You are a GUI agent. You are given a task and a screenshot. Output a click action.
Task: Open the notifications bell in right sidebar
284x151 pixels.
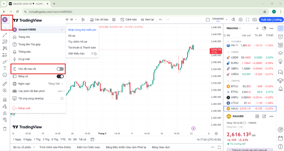280,89
